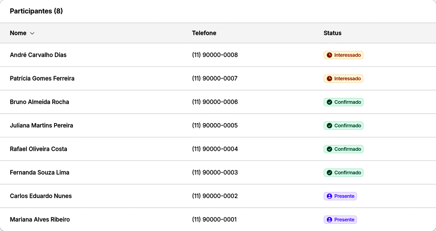Screen dimensions: 436x231
Task: Click phone number (11) 90000-0005
Action: pos(215,125)
